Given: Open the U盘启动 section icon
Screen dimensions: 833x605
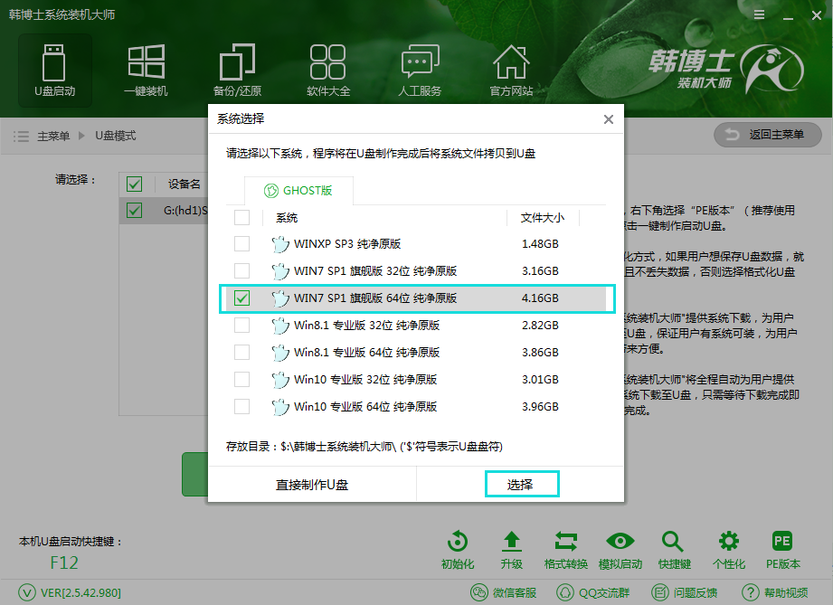Looking at the screenshot, I should coord(54,69).
